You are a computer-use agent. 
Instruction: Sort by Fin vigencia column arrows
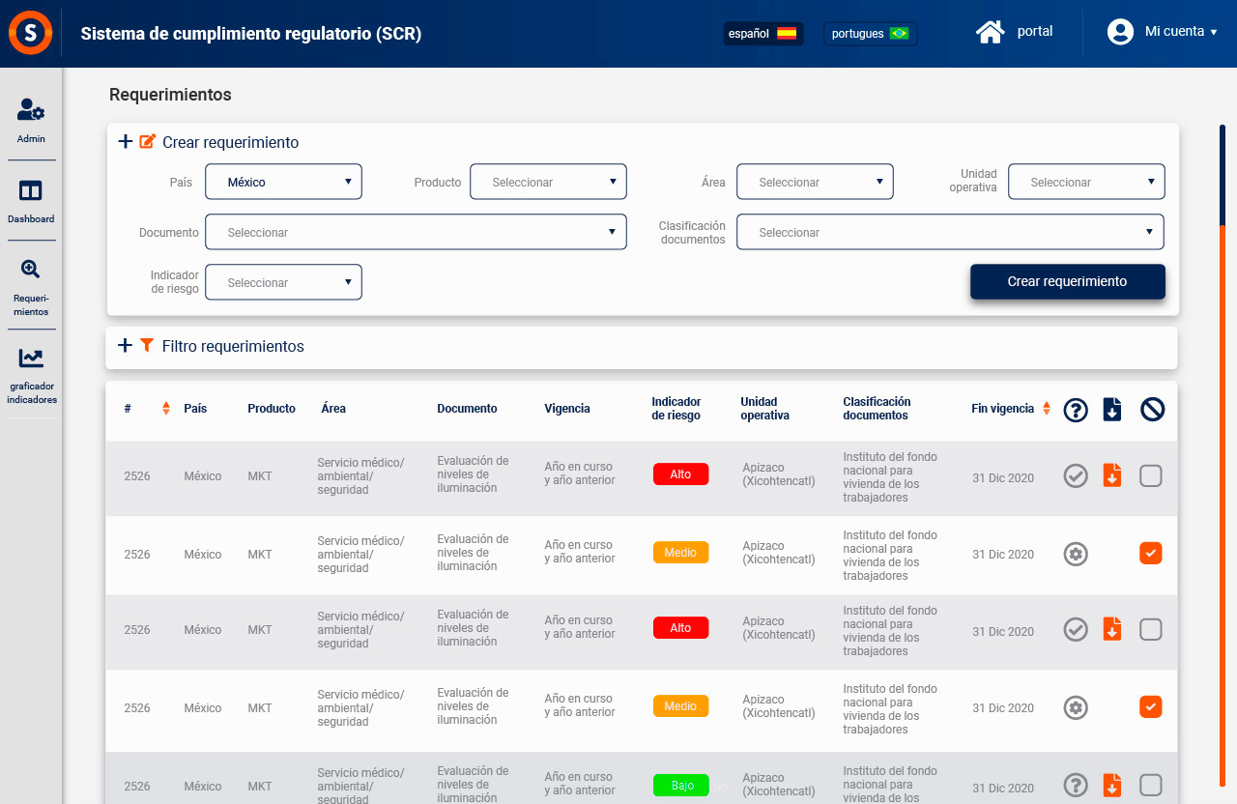coord(1047,409)
